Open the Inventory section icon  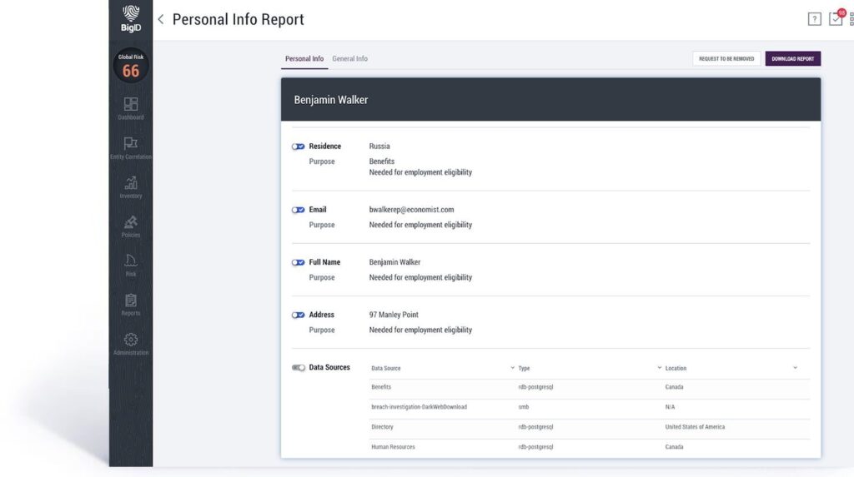click(131, 184)
